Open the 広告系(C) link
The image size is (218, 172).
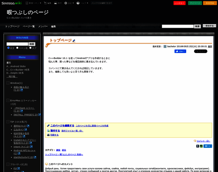tap(19, 130)
